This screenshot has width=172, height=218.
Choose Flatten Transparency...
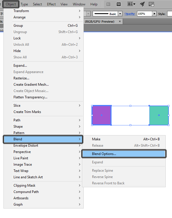pyautogui.click(x=44, y=97)
